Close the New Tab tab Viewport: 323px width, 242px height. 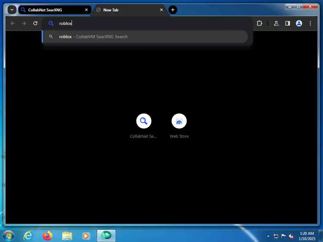pyautogui.click(x=161, y=10)
